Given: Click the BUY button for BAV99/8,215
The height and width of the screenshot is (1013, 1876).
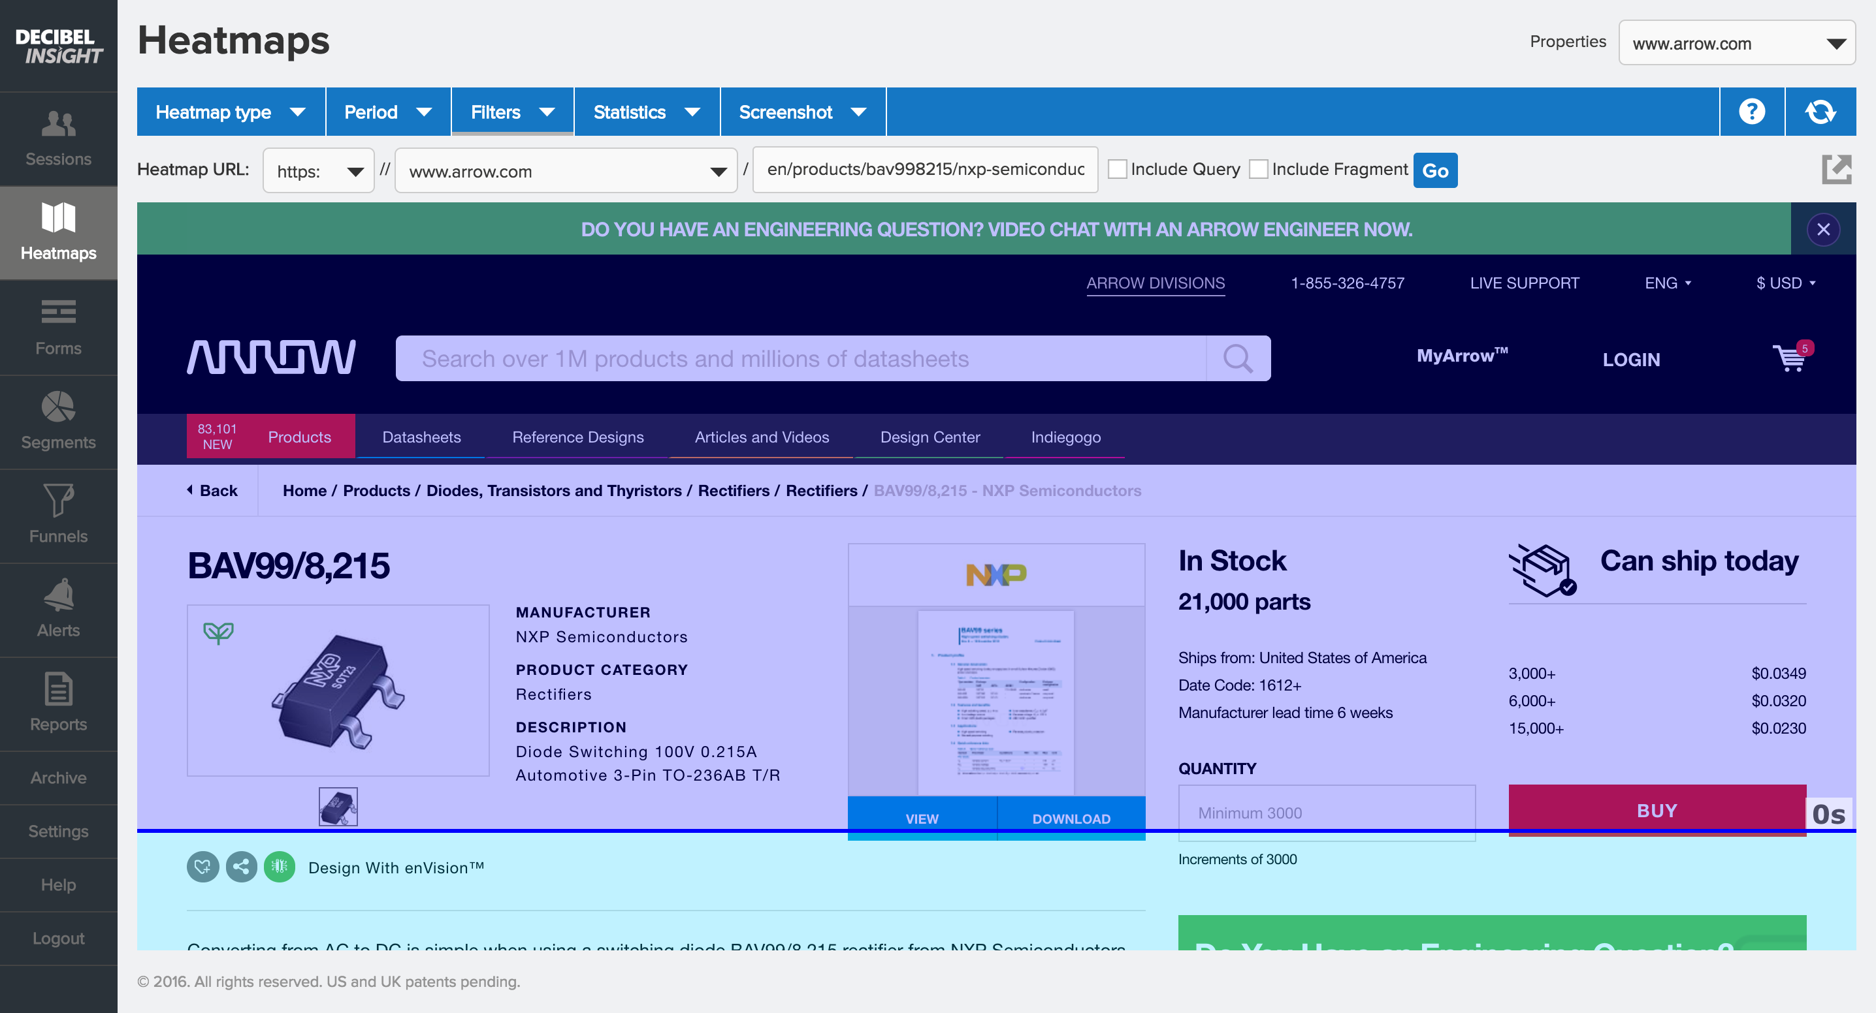Looking at the screenshot, I should point(1657,810).
